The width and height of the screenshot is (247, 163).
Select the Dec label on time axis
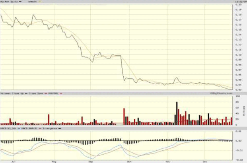tap(205, 162)
